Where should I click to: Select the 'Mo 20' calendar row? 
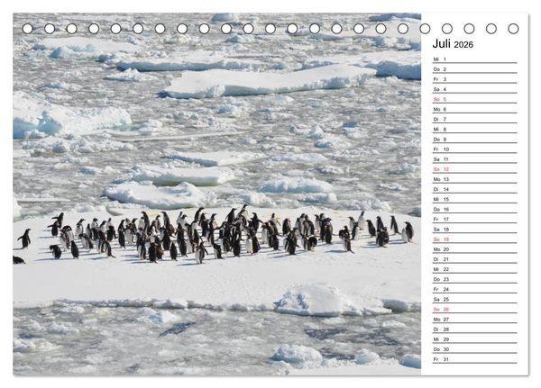475,249
